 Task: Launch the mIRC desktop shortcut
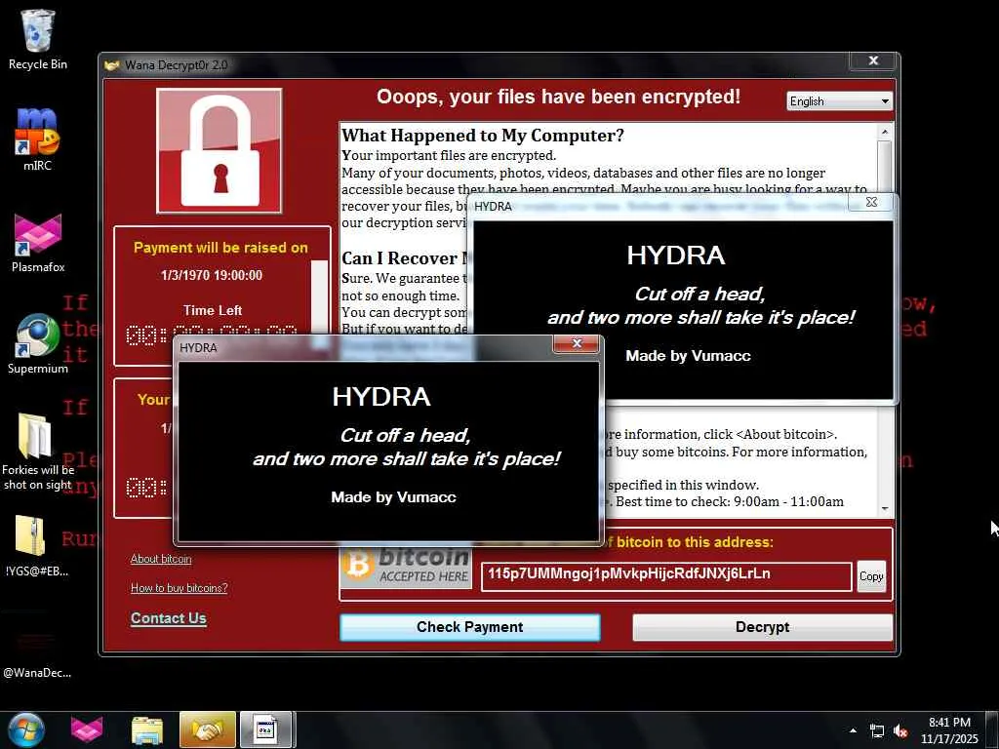(x=38, y=138)
